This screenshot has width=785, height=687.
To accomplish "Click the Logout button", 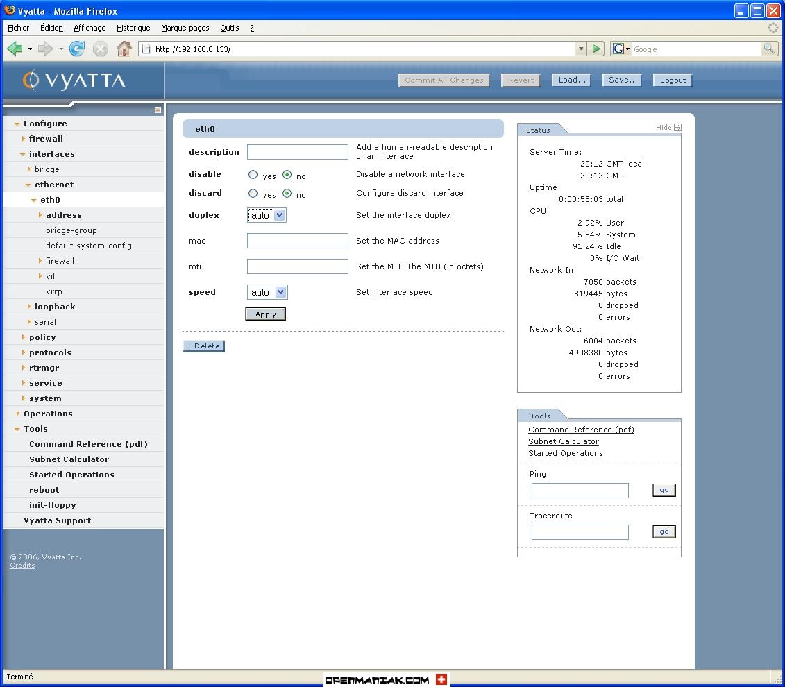I will pos(673,80).
